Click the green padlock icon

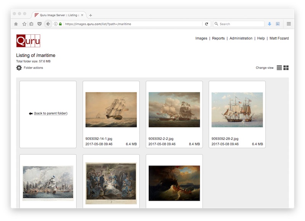60,24
